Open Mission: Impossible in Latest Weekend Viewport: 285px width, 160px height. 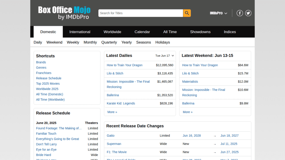(x=203, y=92)
